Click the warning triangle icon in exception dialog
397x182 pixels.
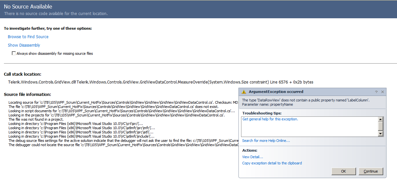coord(244,92)
